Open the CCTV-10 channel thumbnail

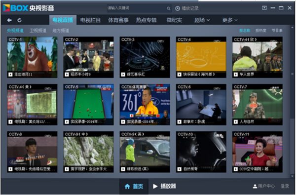[x=201, y=152]
